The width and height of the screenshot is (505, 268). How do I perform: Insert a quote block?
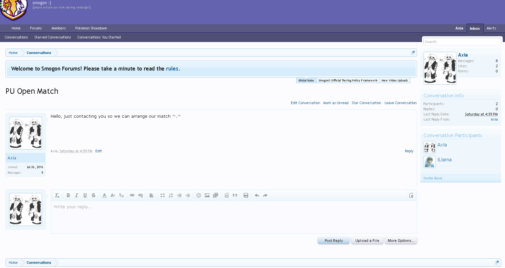tap(235, 195)
